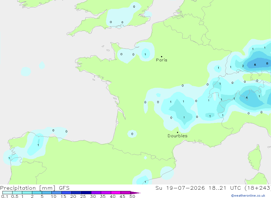The height and width of the screenshot is (198, 271).
Task: Pick the 25–30 mm legend color swatch
Action: click(x=86, y=193)
